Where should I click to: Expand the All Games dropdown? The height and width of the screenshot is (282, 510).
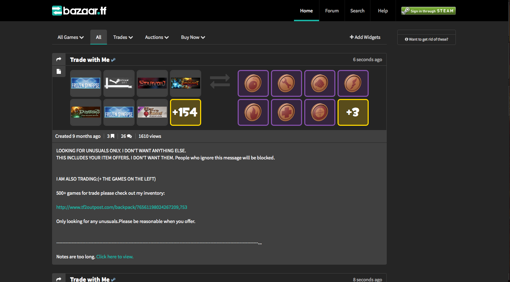[x=70, y=37]
